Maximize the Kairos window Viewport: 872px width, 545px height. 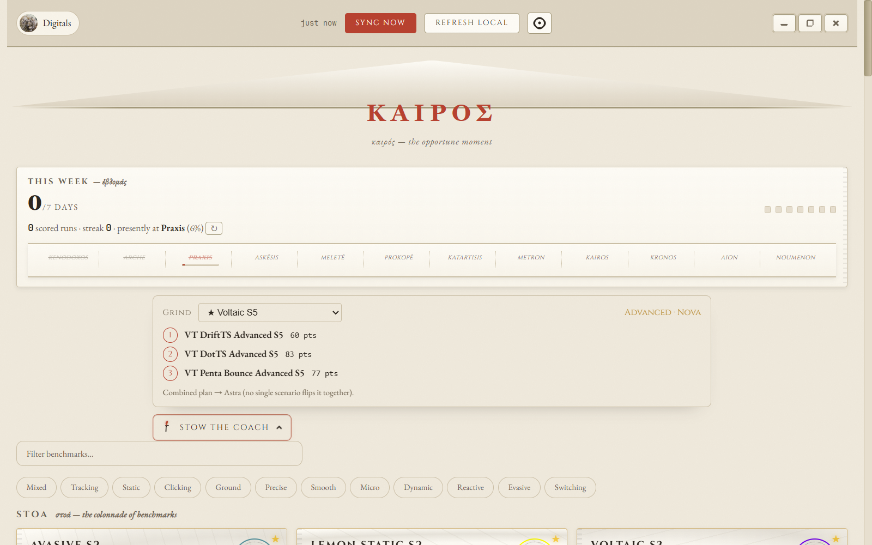pos(810,23)
